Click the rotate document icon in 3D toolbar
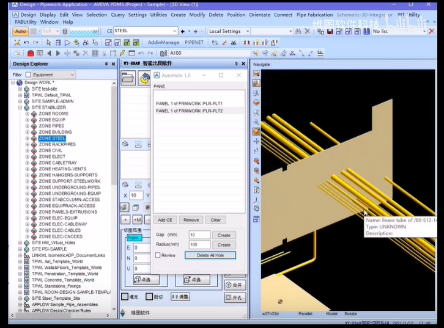Viewport: 444px width, 328px height. 256,190
